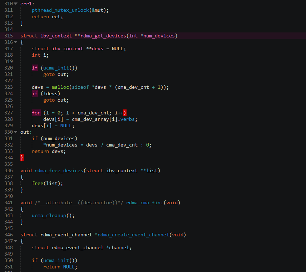Click the '__attribute__((destructor))' comment
The image size is (306, 272).
(x=79, y=203)
